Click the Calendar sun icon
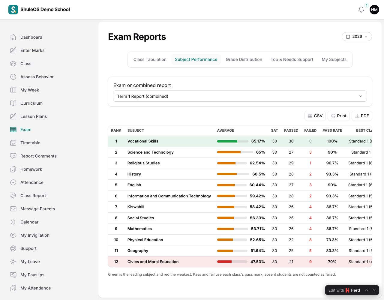 point(13,222)
